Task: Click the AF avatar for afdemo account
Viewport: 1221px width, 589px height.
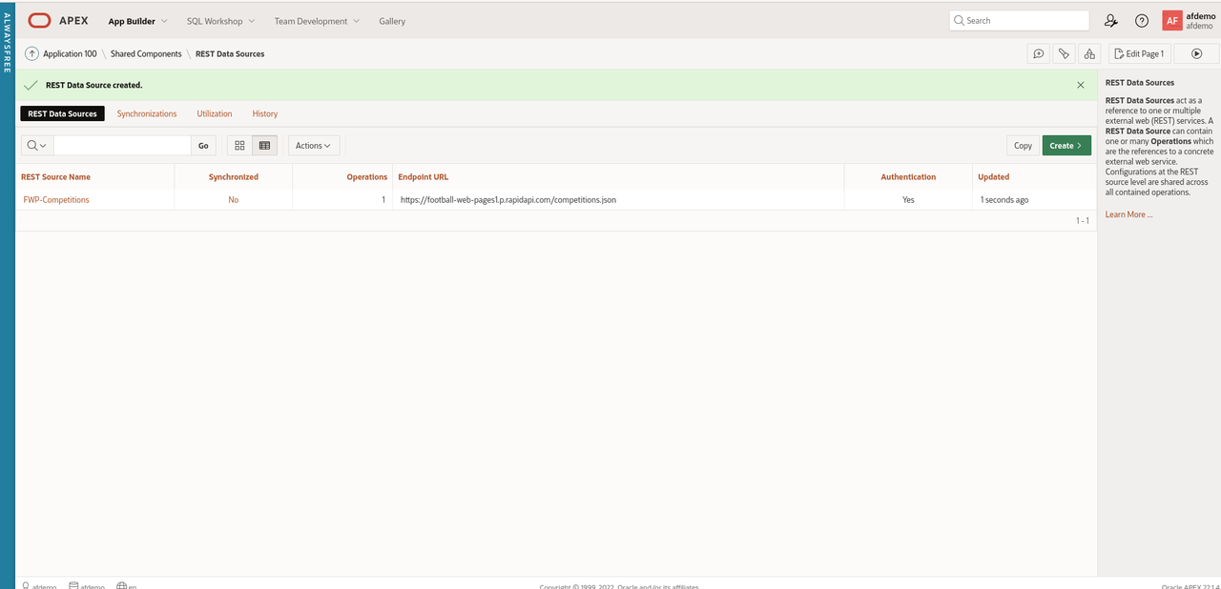Action: tap(1172, 20)
